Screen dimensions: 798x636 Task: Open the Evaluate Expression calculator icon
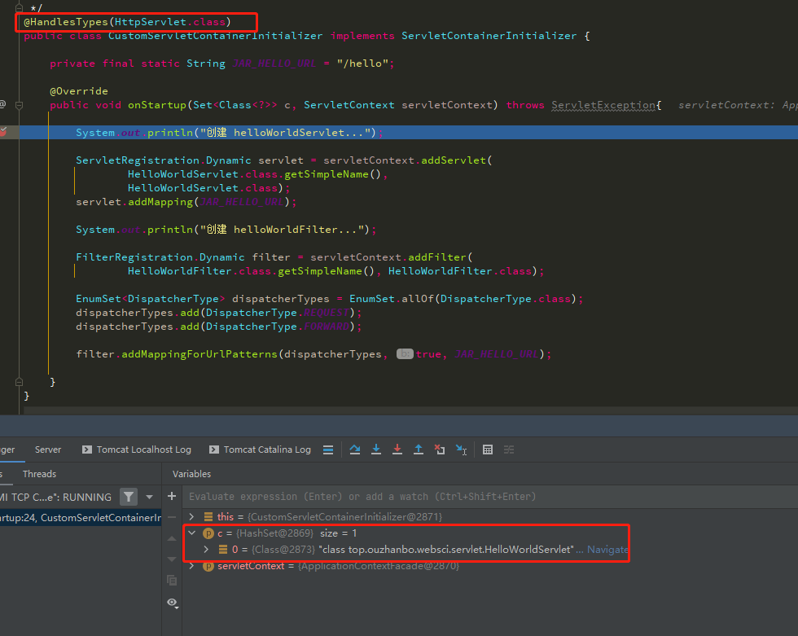pos(488,450)
